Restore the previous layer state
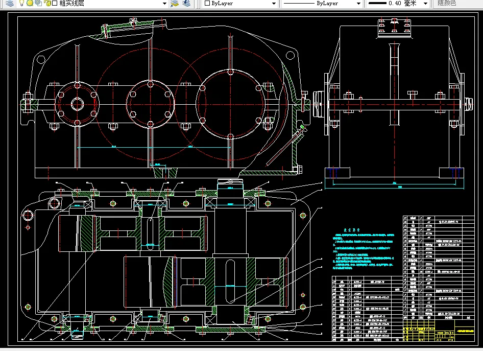This screenshot has height=351, width=483. (x=186, y=4)
